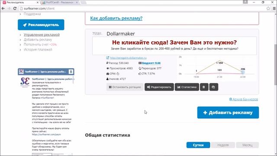Click the 22:00 chart data point
This screenshot has height=156, width=277.
[x=243, y=72]
